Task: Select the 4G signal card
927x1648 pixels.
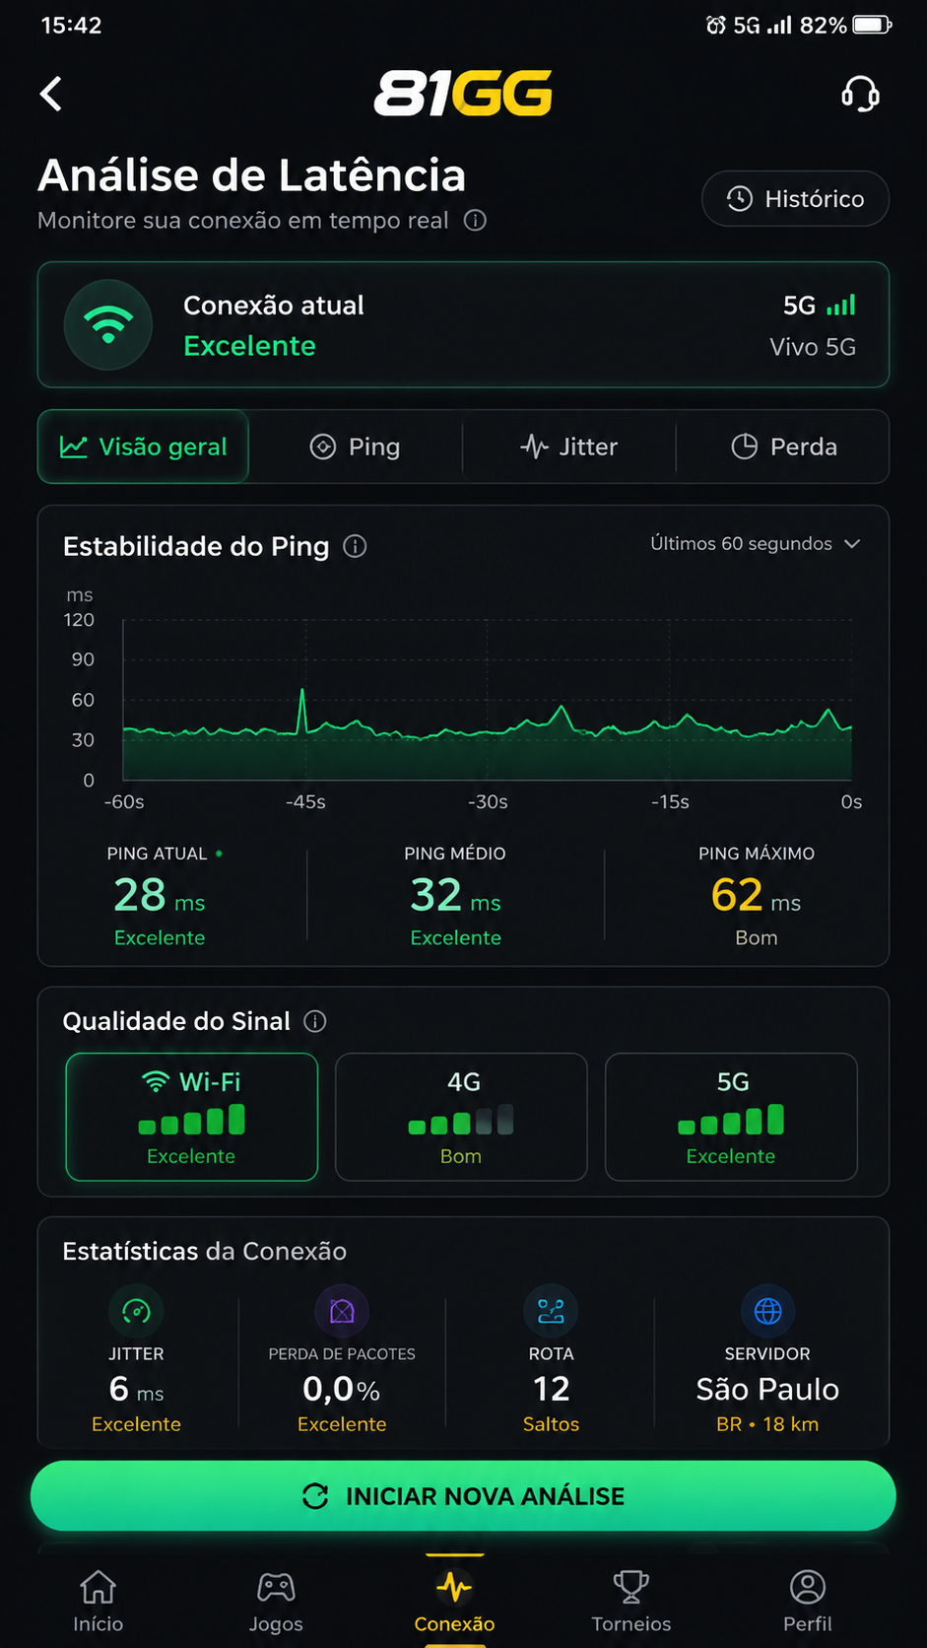Action: 461,1117
